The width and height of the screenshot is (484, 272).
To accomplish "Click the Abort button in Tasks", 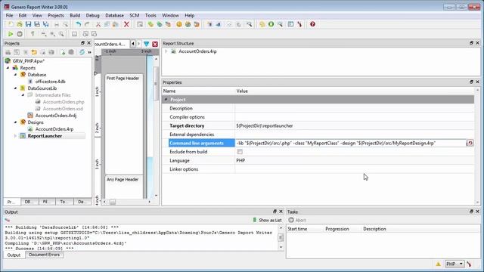I will tap(297, 220).
